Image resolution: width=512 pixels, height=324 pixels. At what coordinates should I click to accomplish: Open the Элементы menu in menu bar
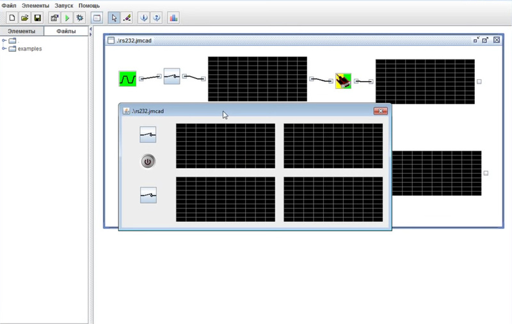[35, 6]
